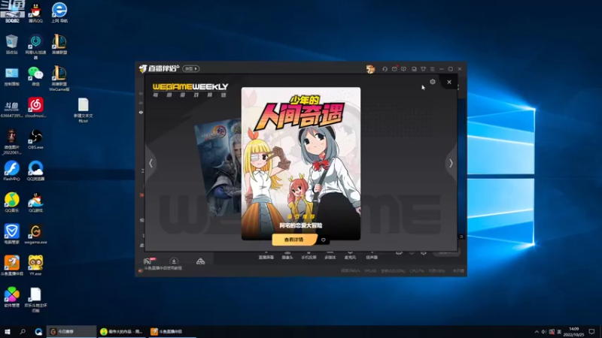This screenshot has height=338, width=602.
Task: Select the 新建文本文档.txt file
Action: coord(84,110)
